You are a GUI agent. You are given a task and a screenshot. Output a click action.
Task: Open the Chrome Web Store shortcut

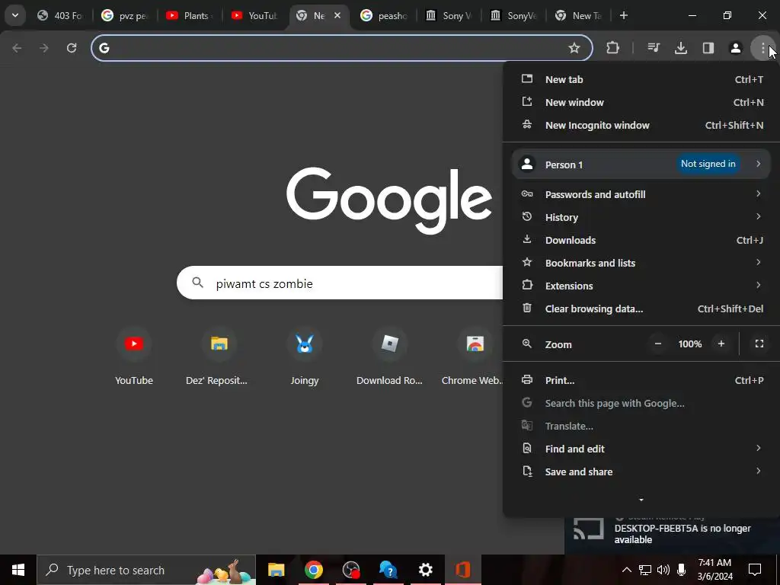472,356
